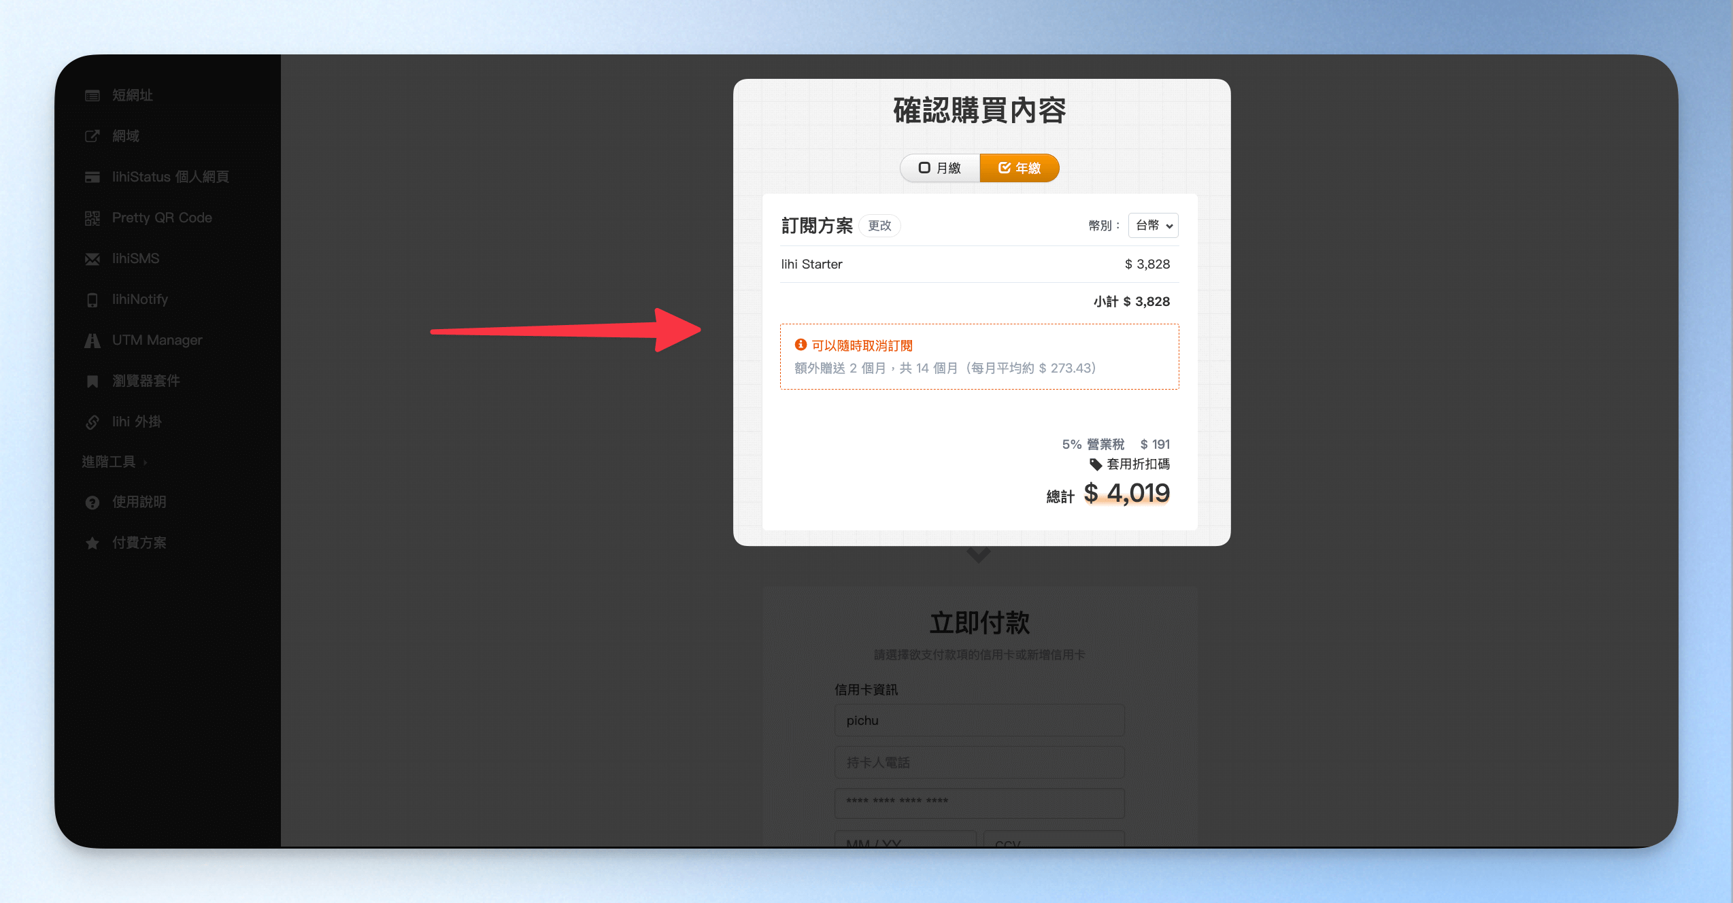
Task: Open the 台幣 currency dropdown
Action: point(1154,226)
